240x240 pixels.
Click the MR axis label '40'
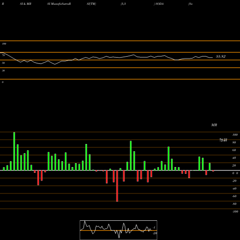click(234, 158)
